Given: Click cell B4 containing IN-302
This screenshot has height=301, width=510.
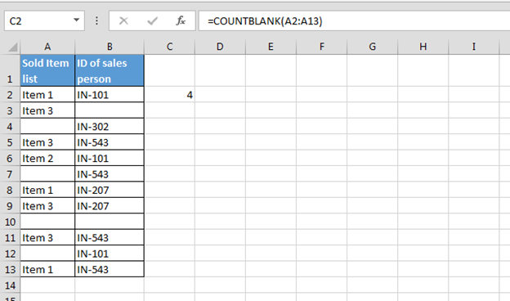Looking at the screenshot, I should click(x=110, y=126).
